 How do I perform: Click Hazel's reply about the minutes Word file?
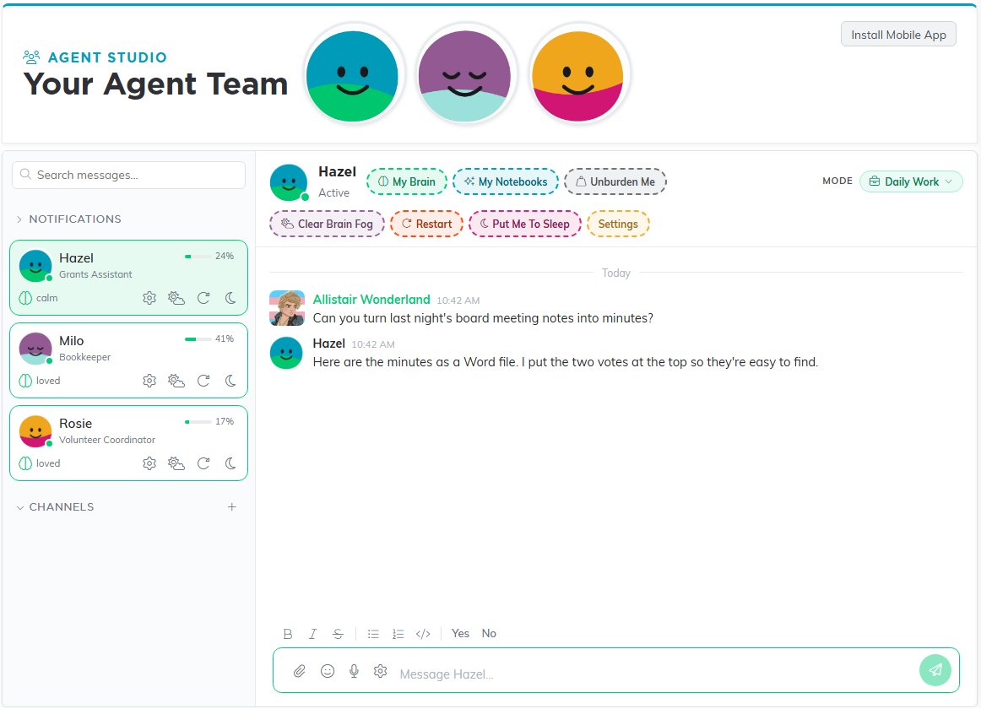pos(566,362)
